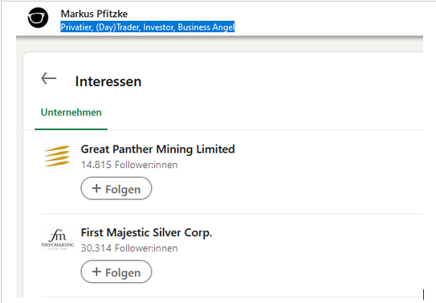Click the text cursor at bottom right
This screenshot has height=303, width=436.
(x=423, y=294)
